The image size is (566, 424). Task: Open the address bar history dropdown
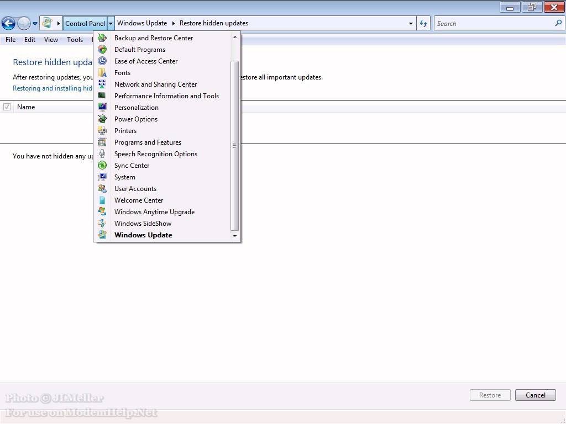(411, 23)
